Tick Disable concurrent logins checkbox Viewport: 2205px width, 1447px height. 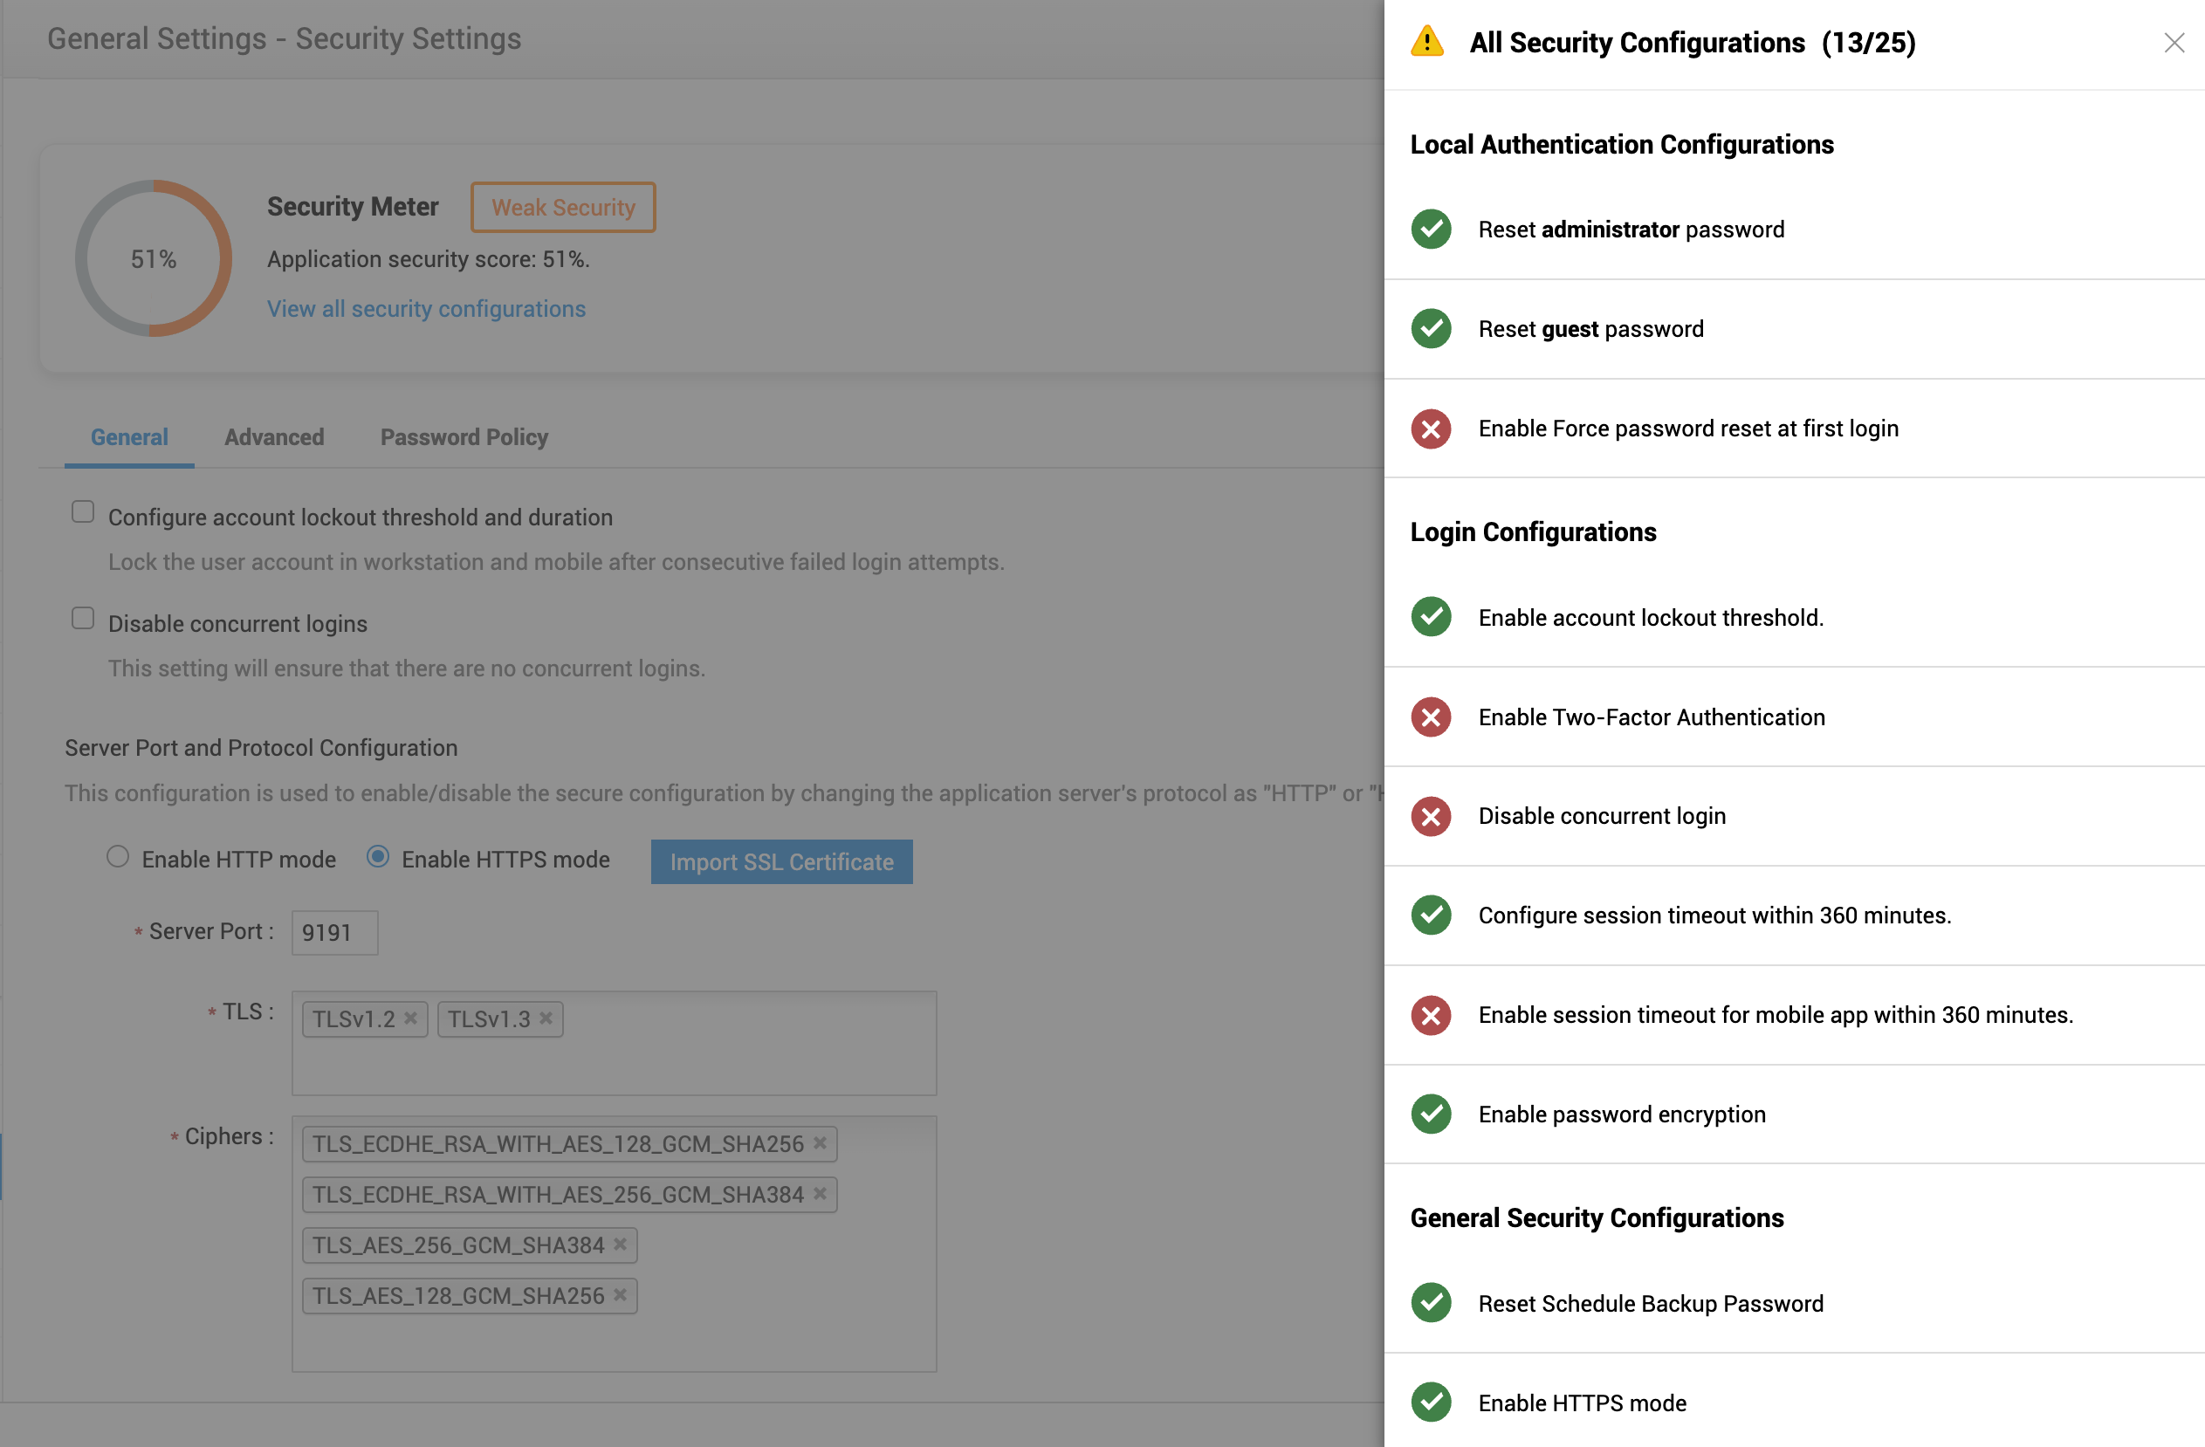click(x=84, y=618)
